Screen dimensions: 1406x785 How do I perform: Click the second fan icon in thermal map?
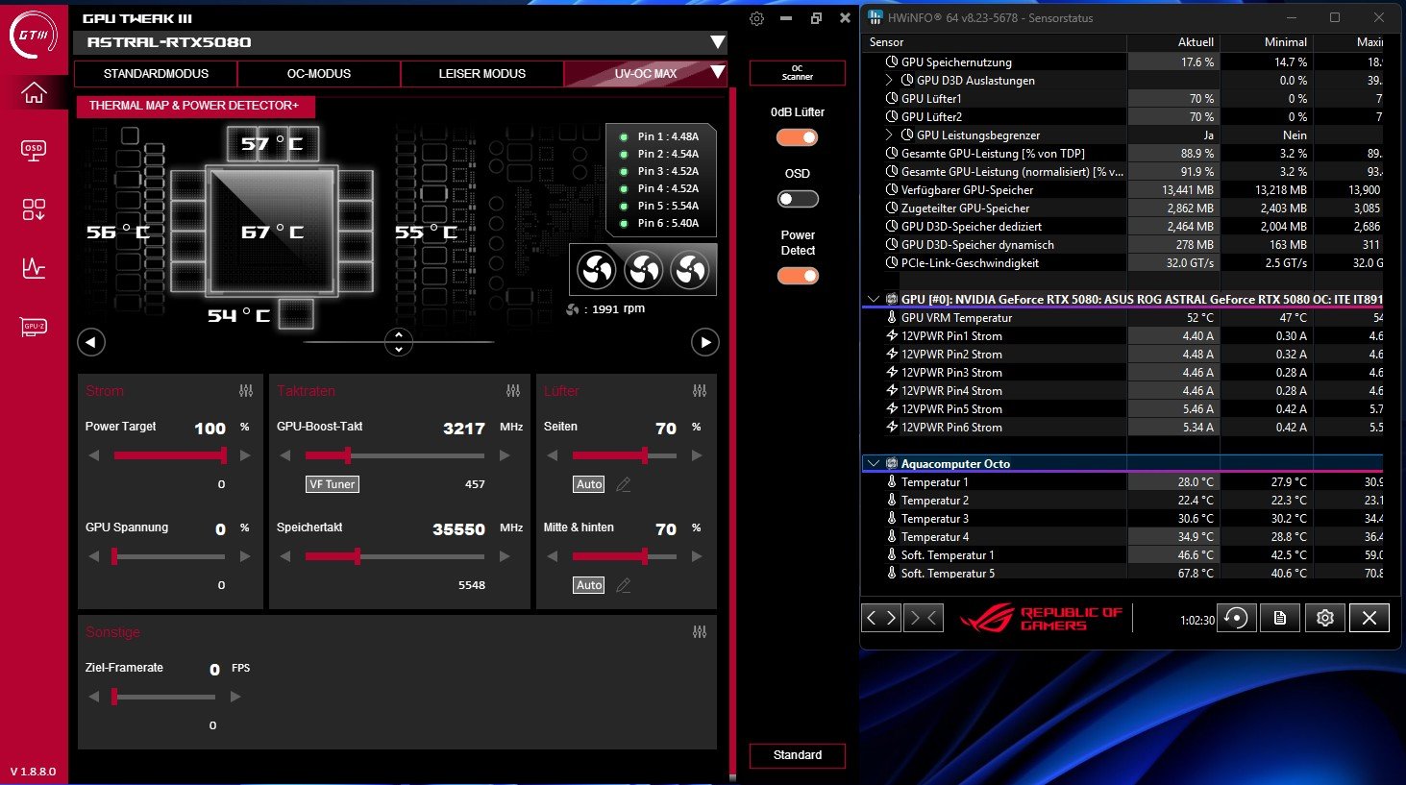(644, 271)
